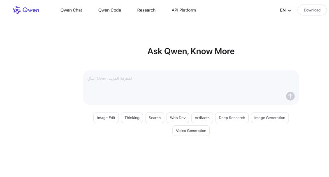Go to the Research page

point(146,10)
